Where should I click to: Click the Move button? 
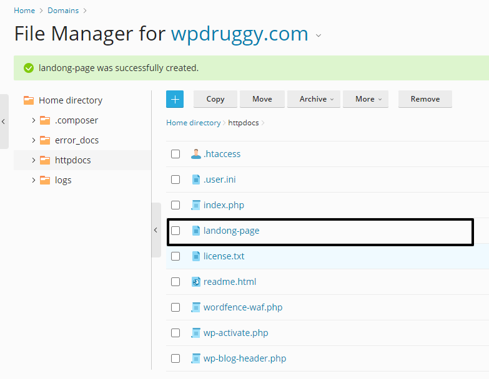(x=262, y=99)
